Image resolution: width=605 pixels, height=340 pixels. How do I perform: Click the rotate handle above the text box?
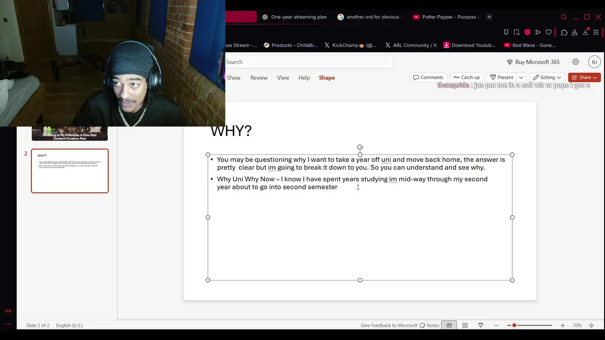360,147
